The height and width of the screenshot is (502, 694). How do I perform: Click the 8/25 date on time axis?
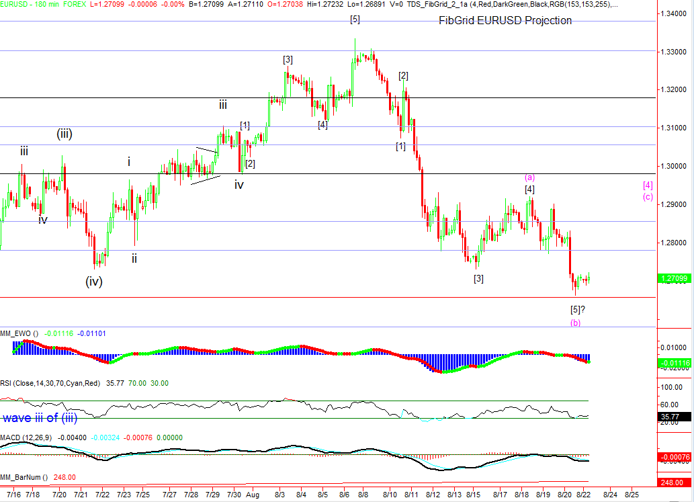click(632, 494)
